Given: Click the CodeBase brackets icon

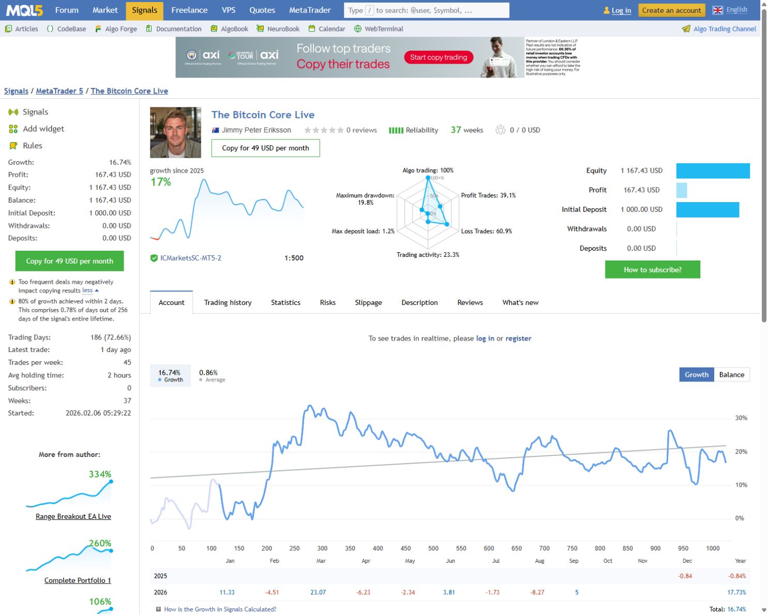Looking at the screenshot, I should click(50, 29).
